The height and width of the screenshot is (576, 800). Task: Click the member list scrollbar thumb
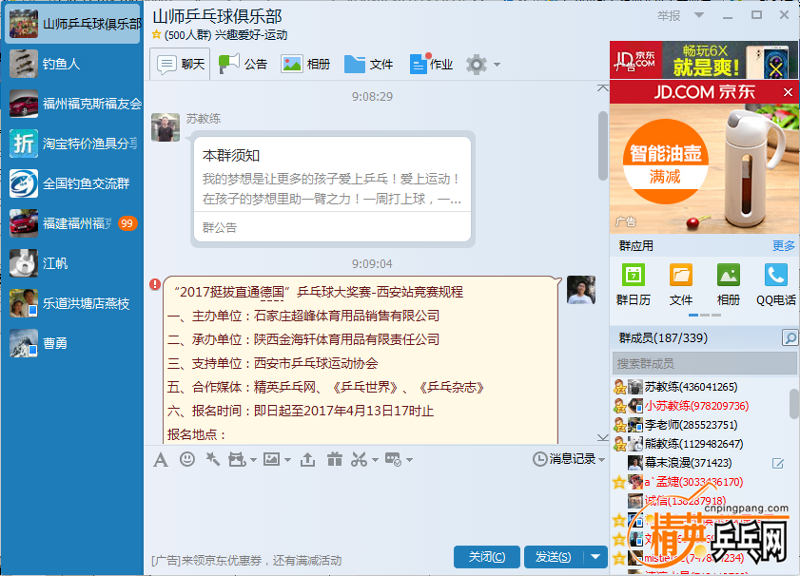pyautogui.click(x=794, y=403)
